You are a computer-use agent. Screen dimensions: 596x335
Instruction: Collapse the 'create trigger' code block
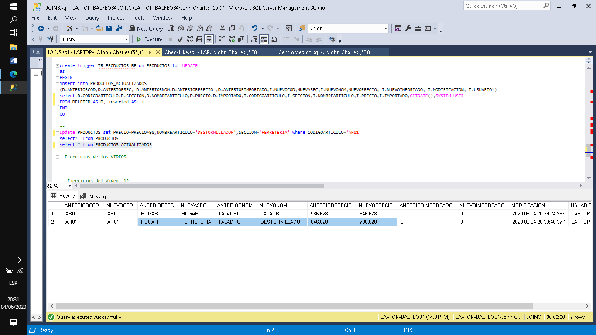pos(56,66)
